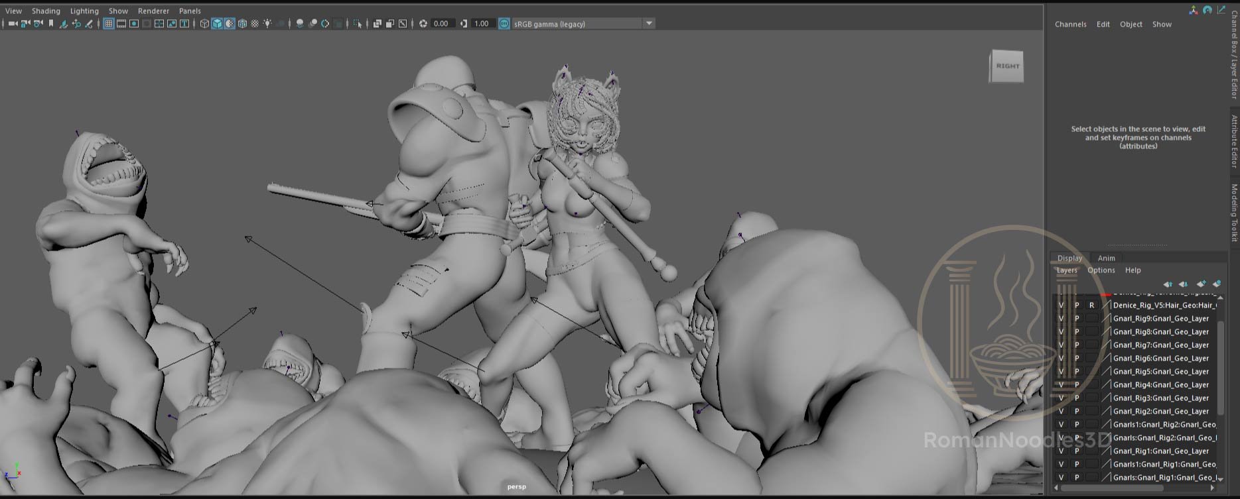
Task: Toggle the viewport Grid icon
Action: (108, 23)
